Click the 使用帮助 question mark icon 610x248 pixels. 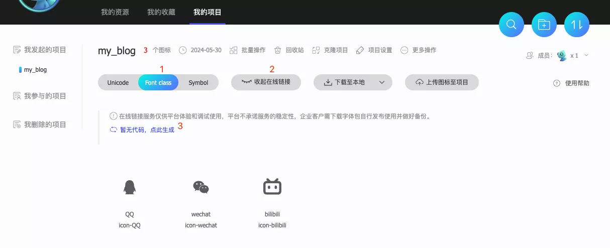(557, 83)
